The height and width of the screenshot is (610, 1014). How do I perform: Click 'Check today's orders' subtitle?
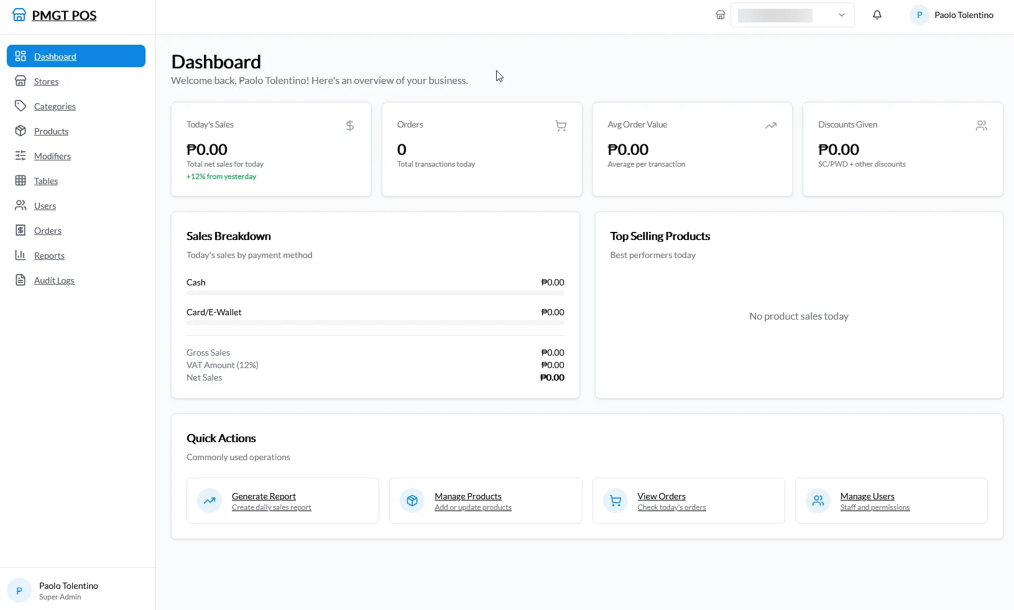click(x=671, y=507)
